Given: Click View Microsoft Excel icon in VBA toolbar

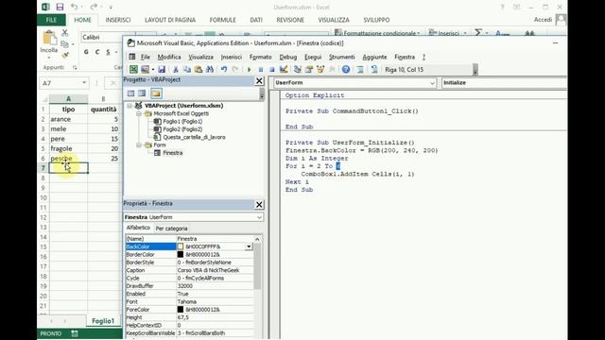Looking at the screenshot, I should tap(133, 69).
